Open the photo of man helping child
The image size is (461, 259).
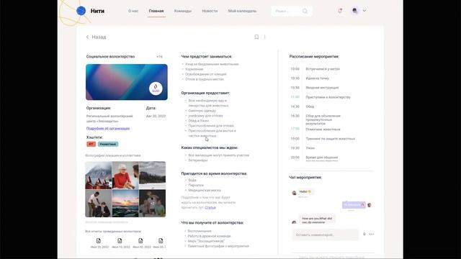(99, 203)
